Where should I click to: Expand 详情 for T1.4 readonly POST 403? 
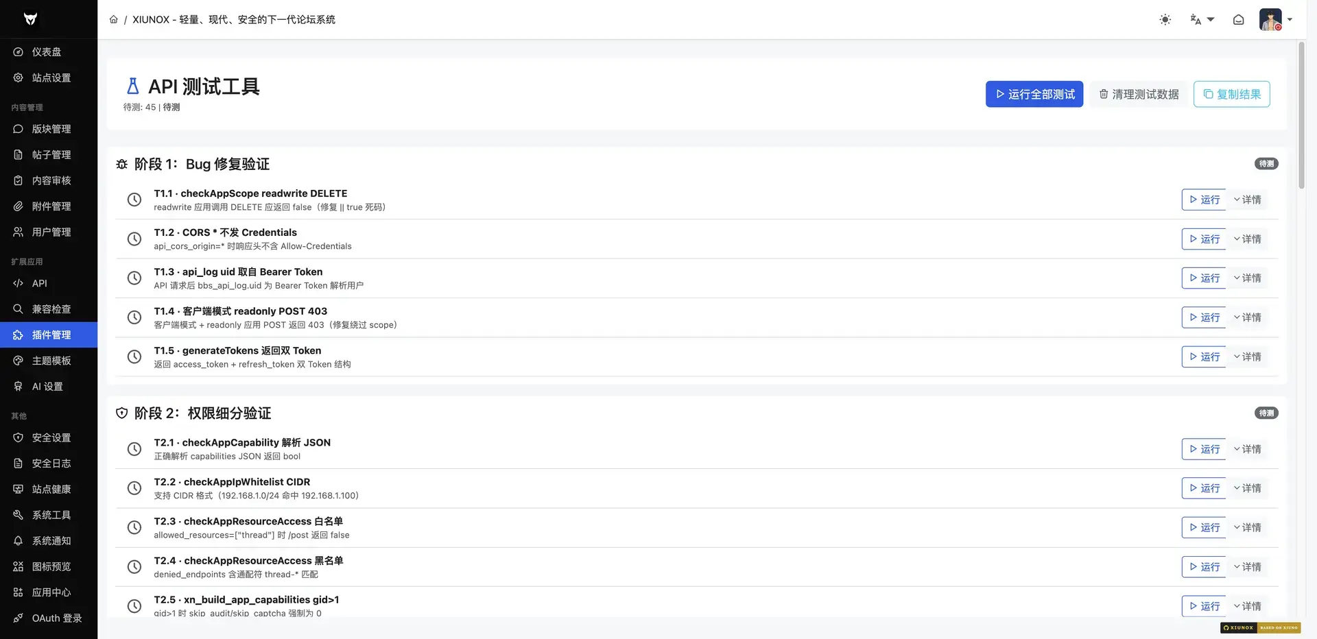pyautogui.click(x=1247, y=317)
